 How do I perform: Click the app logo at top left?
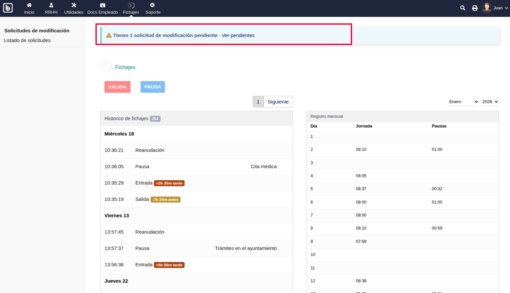(x=8, y=7)
